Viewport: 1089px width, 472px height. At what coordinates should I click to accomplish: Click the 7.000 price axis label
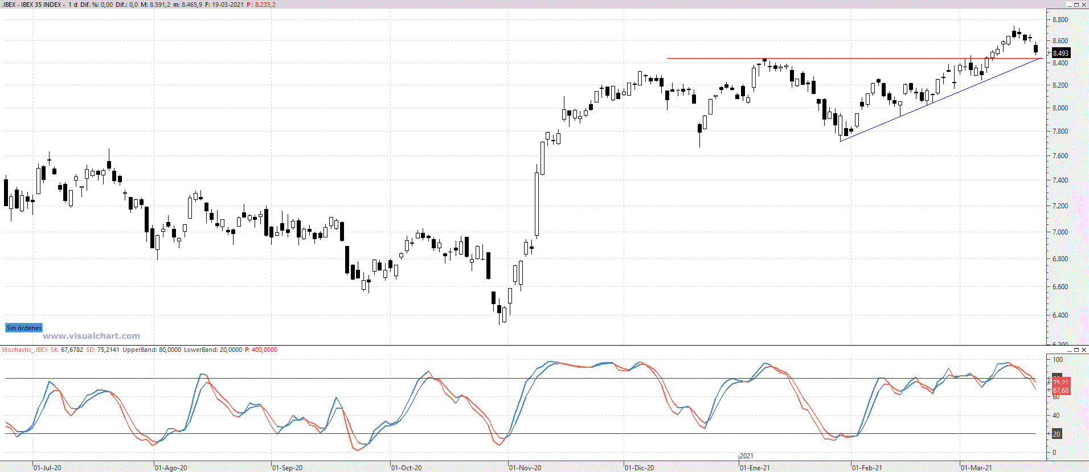point(1060,232)
